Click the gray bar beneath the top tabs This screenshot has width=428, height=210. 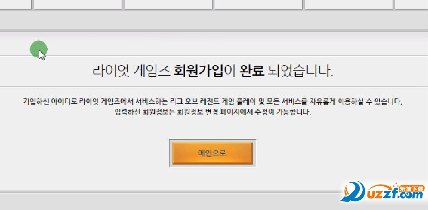214,20
